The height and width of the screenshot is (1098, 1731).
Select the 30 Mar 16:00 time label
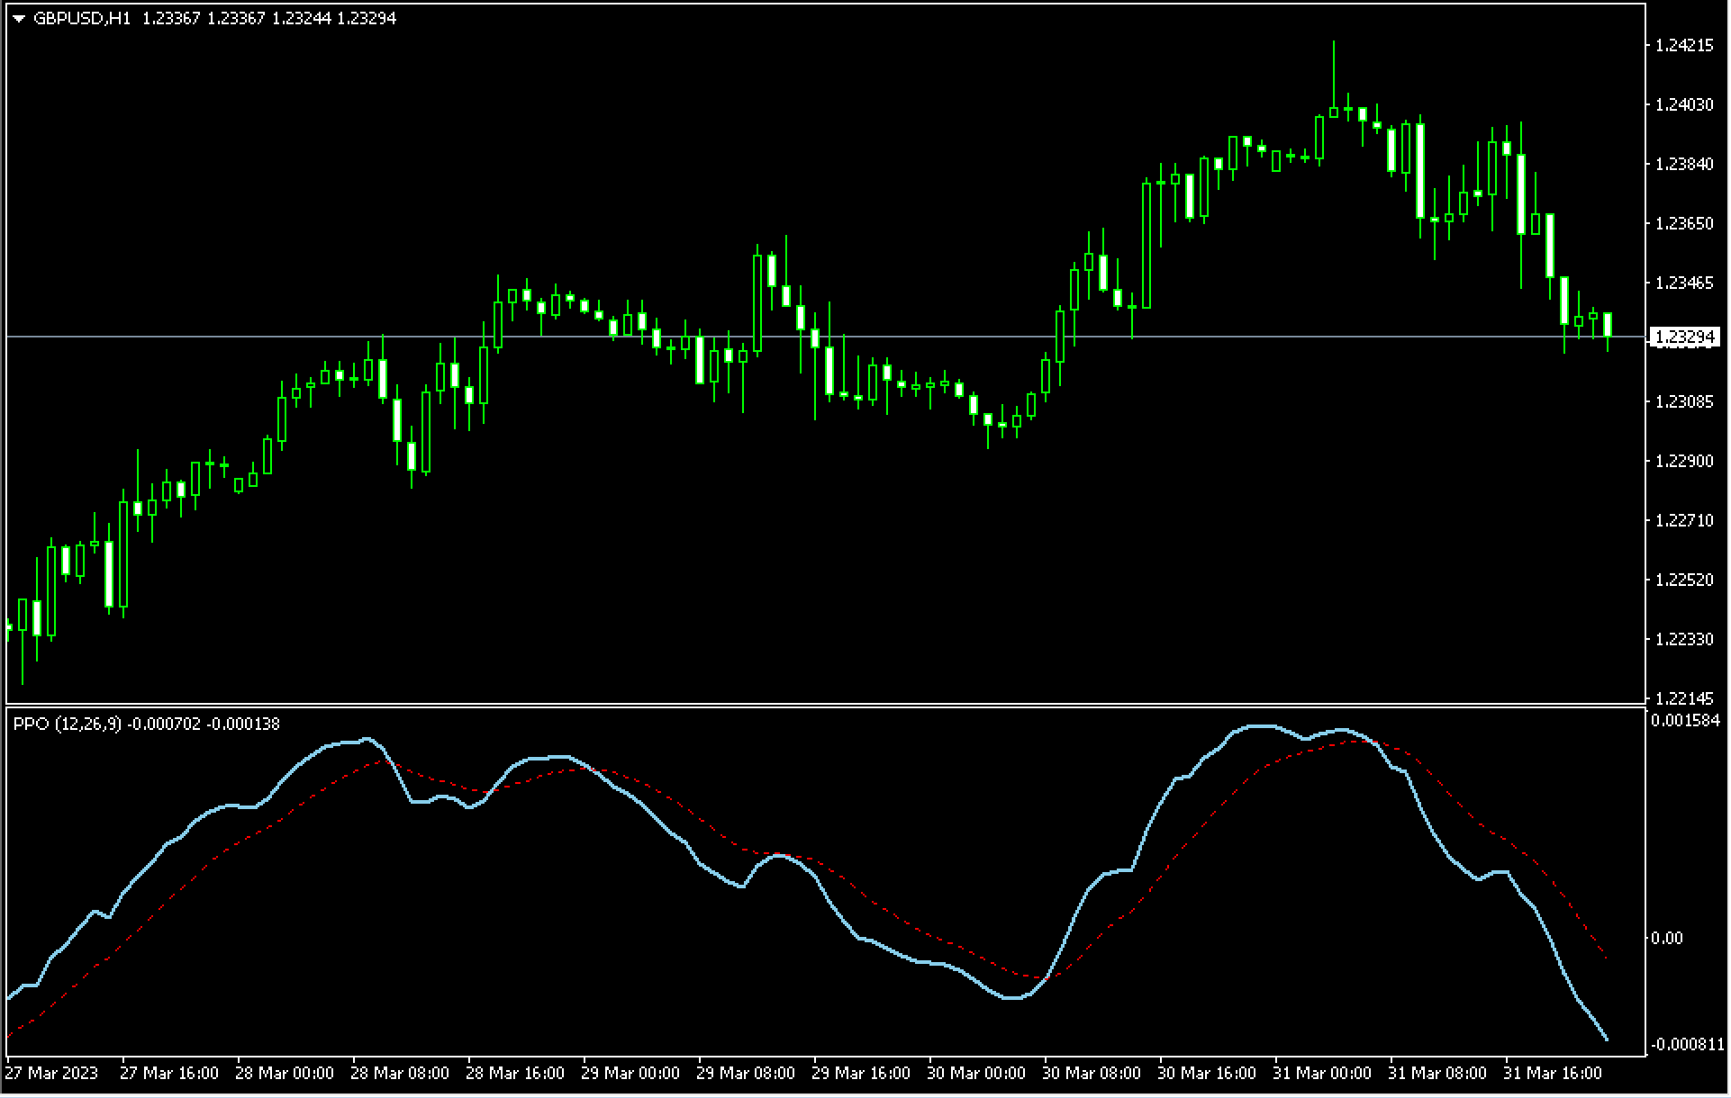click(1207, 1074)
